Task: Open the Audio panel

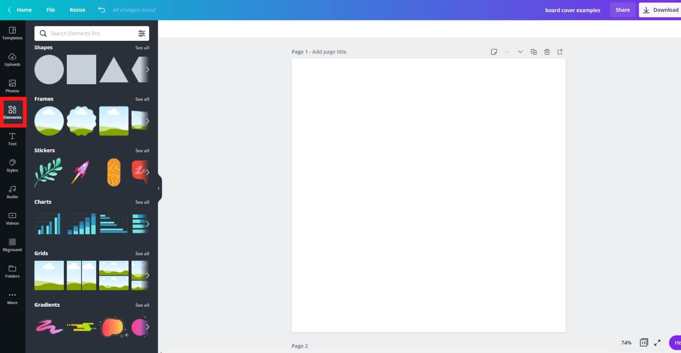Action: 12,192
